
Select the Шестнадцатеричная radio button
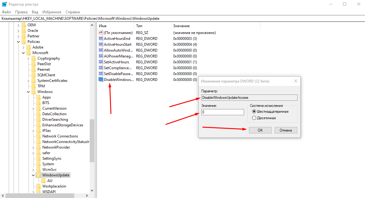click(x=254, y=112)
